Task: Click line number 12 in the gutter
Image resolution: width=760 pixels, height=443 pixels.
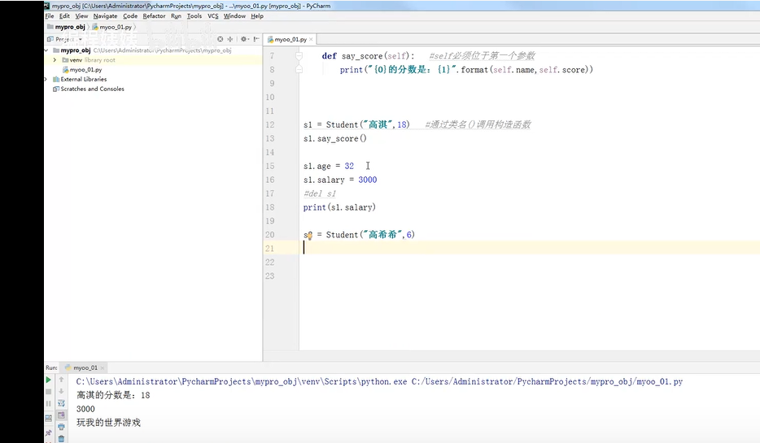Action: pos(270,124)
